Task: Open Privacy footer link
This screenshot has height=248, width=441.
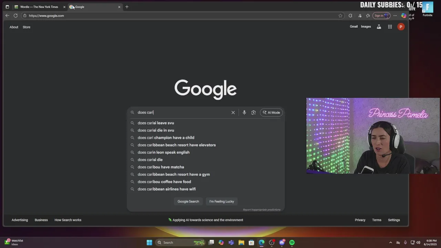Action: [360, 220]
